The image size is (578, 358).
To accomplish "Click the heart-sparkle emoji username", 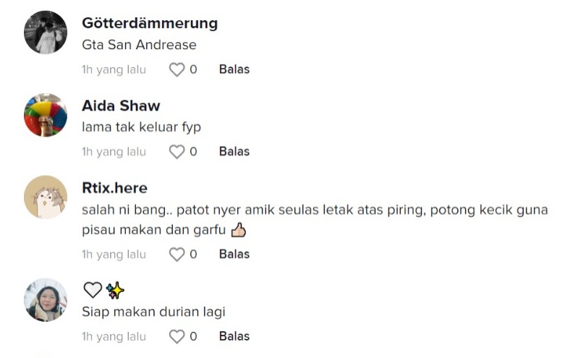I will coord(103,291).
